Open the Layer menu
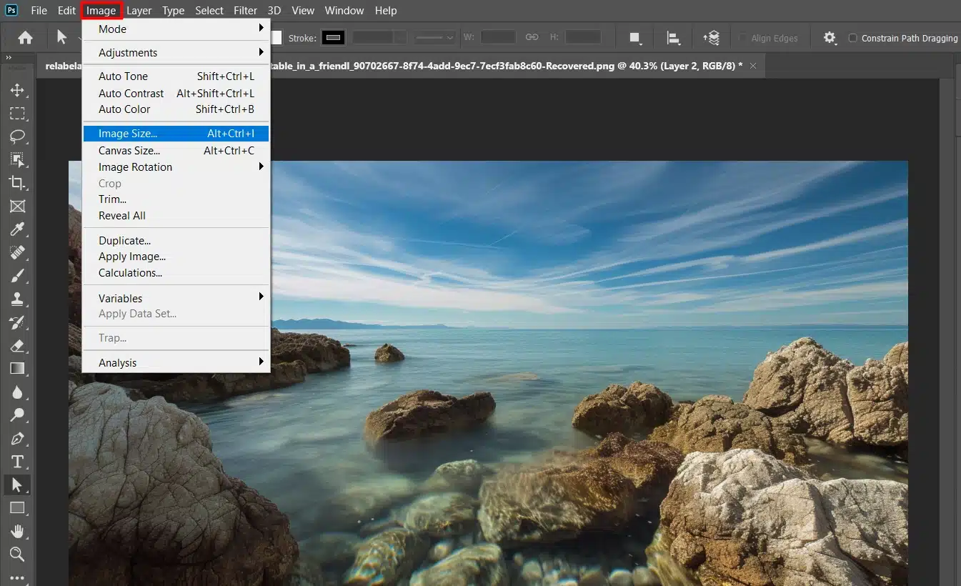The width and height of the screenshot is (961, 586). [139, 11]
